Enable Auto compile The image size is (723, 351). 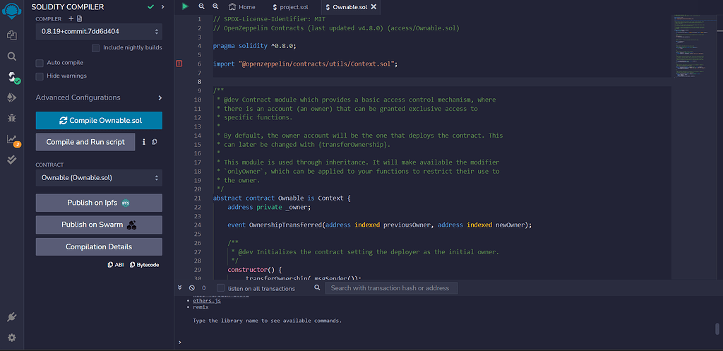click(40, 63)
